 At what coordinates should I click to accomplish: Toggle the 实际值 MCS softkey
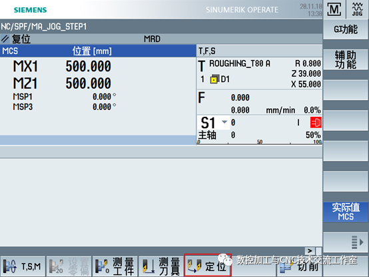[x=346, y=212]
